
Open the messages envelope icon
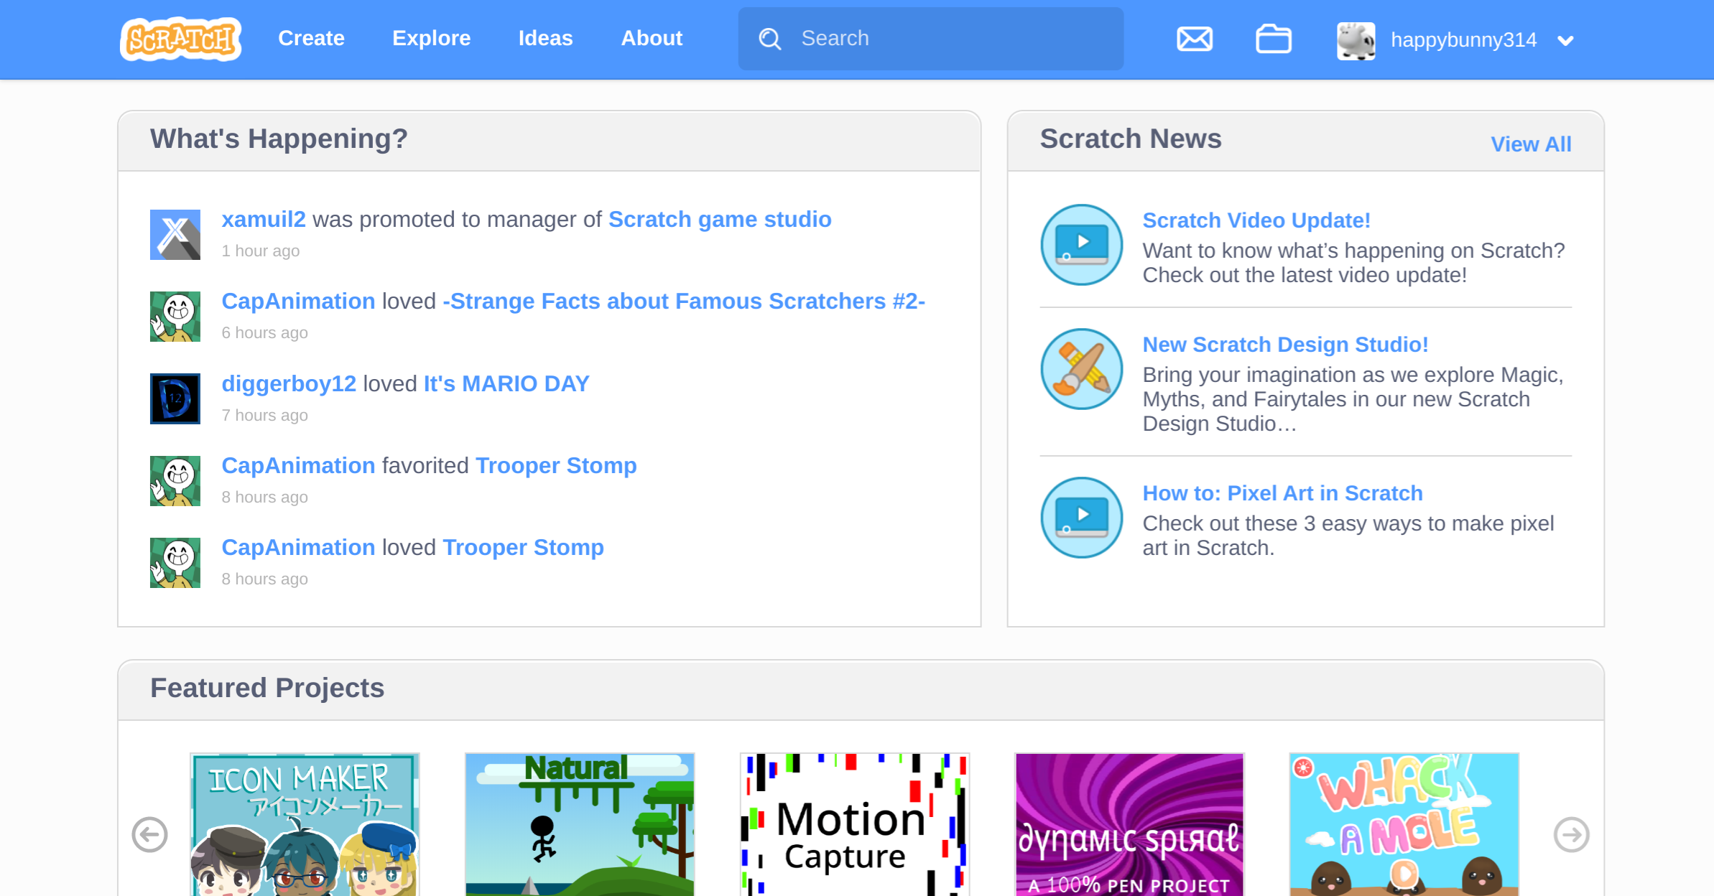pyautogui.click(x=1195, y=39)
